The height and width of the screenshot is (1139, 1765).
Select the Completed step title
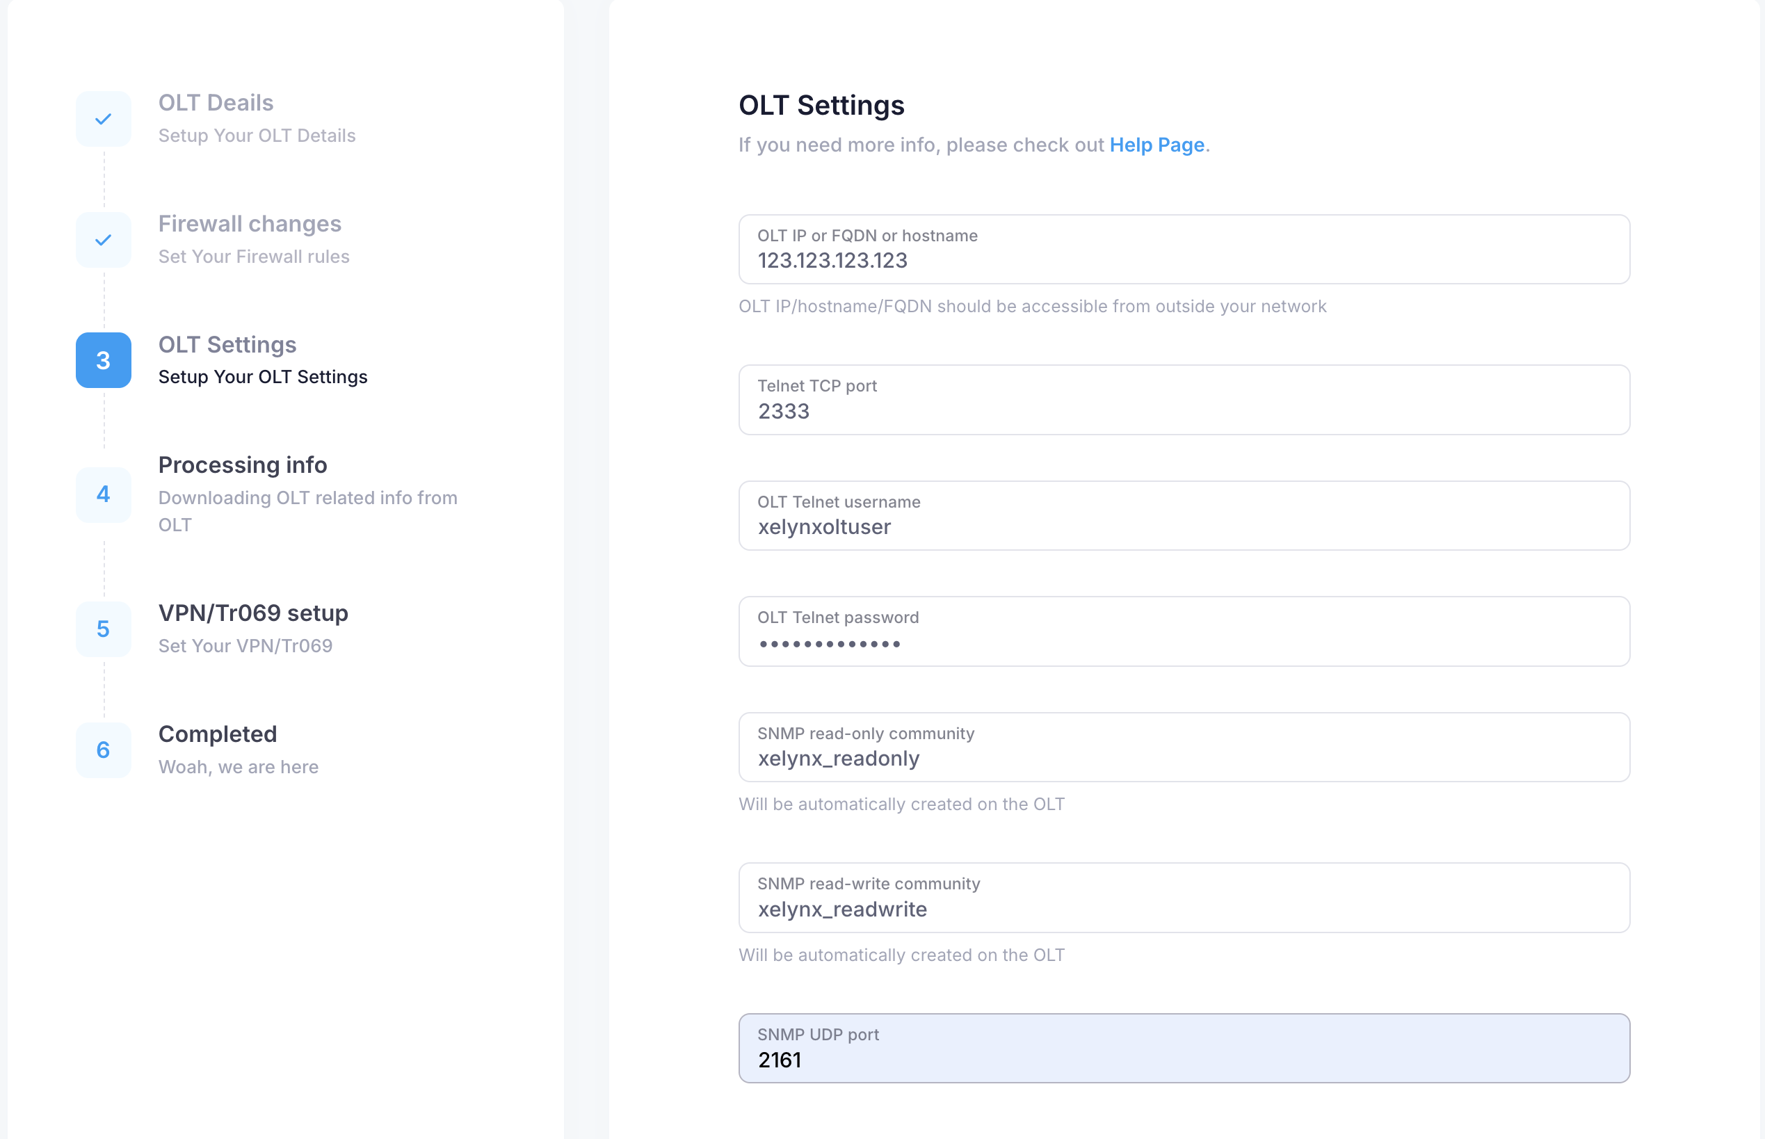click(x=218, y=734)
